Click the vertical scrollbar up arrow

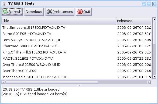tap(154, 19)
